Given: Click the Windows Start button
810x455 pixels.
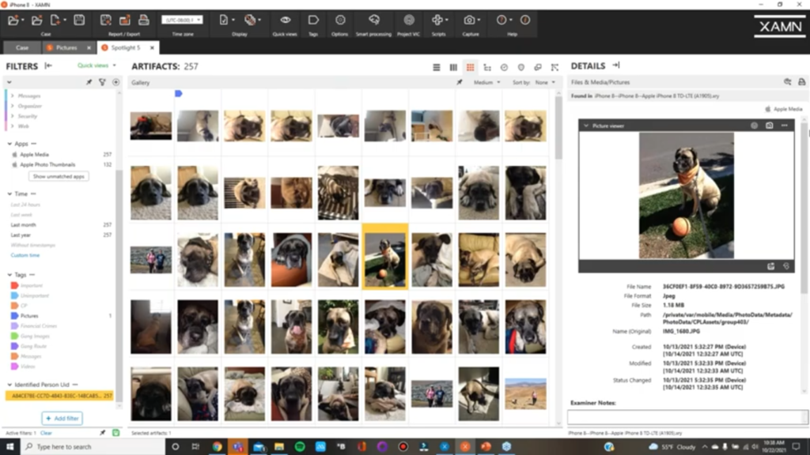Looking at the screenshot, I should pos(9,447).
